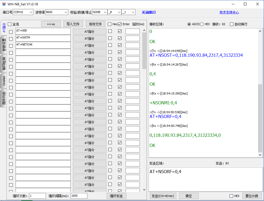This screenshot has height=201, width=264.
Task: Toggle Hex checkbox in the AT+VER row
Action: tap(110, 31)
